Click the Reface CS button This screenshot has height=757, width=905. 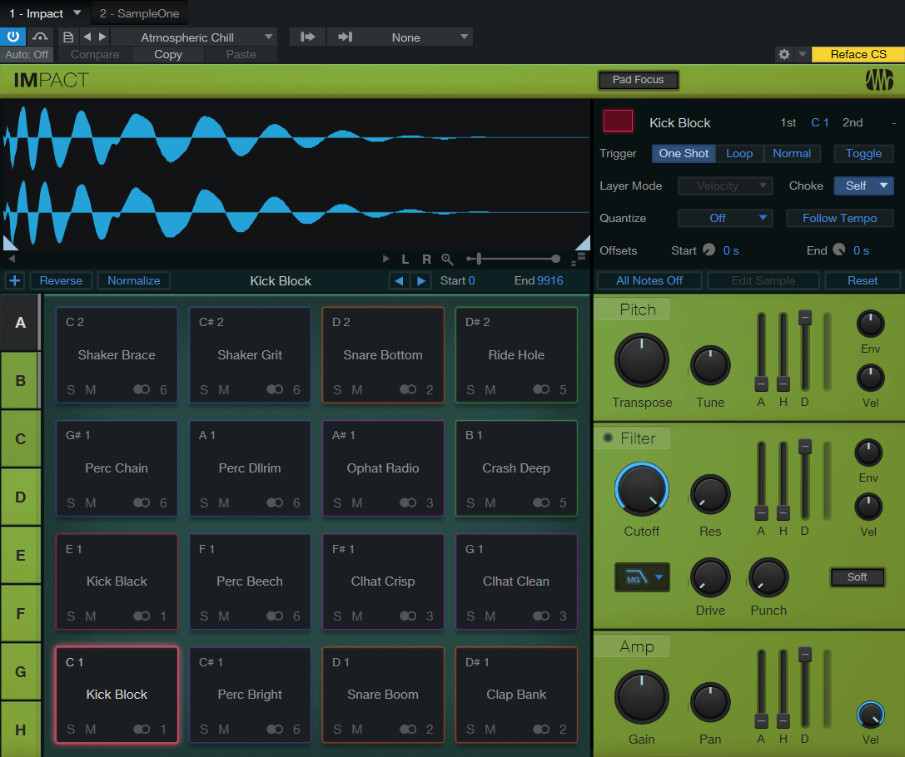click(858, 54)
